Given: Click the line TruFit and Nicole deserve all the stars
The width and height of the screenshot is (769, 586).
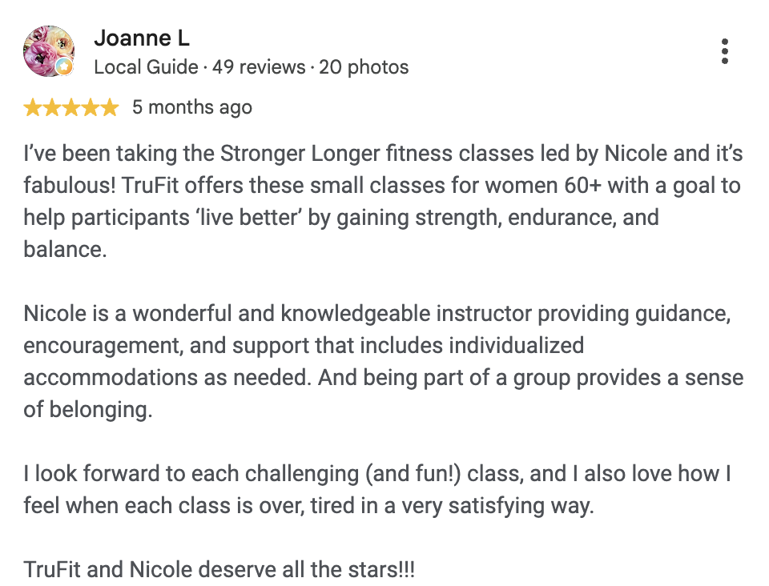Looking at the screenshot, I should pos(219,569).
